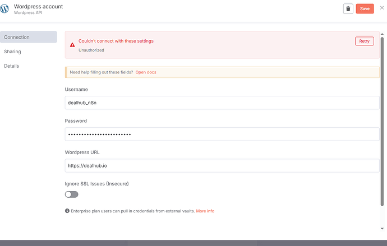Open docs link for field help
The image size is (387, 246).
coord(146,72)
